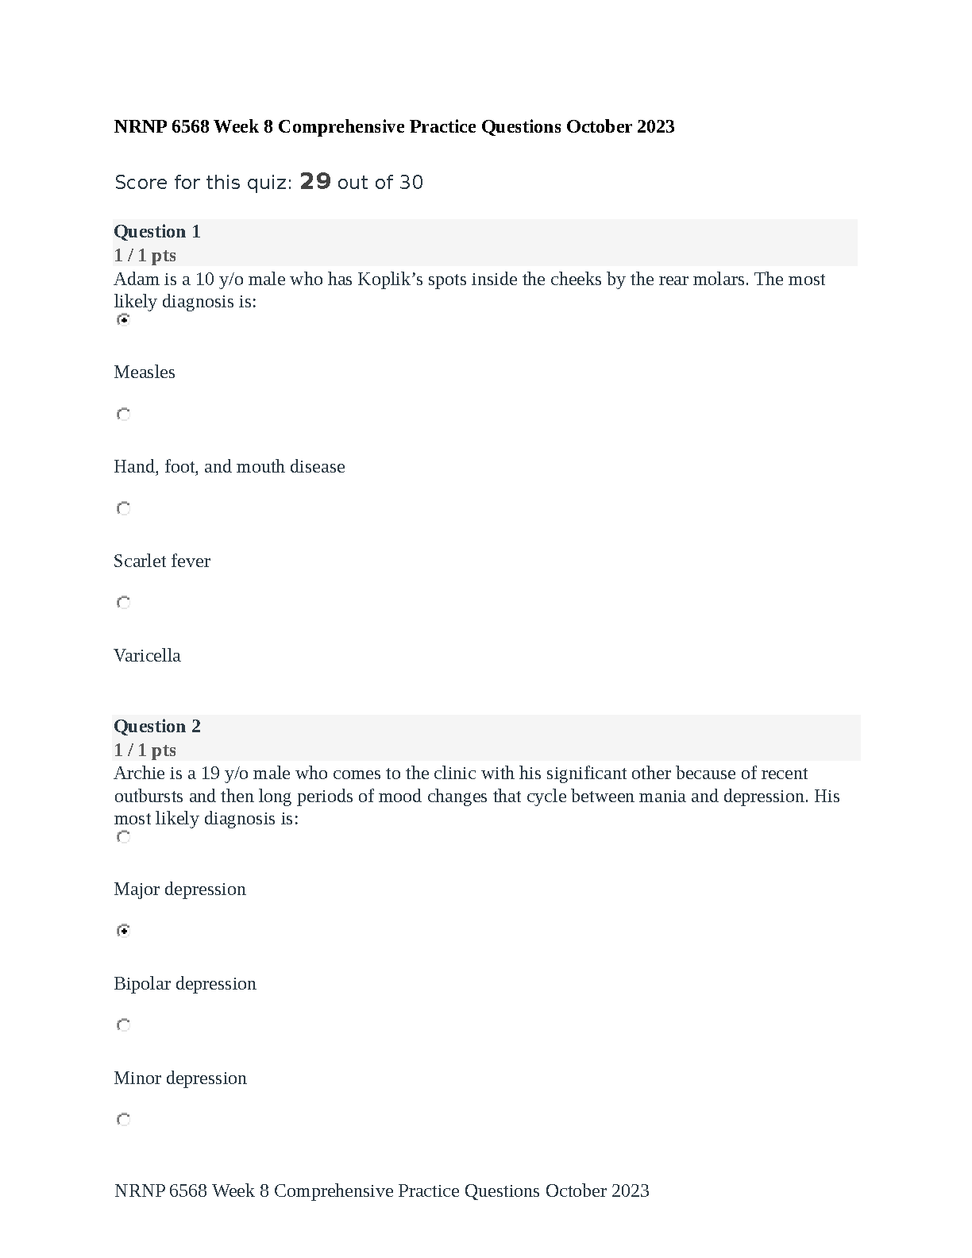Select the Measles radio button
The width and height of the screenshot is (972, 1258).
tap(123, 320)
